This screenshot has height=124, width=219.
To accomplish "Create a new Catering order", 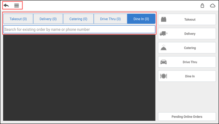I will pos(187,48).
